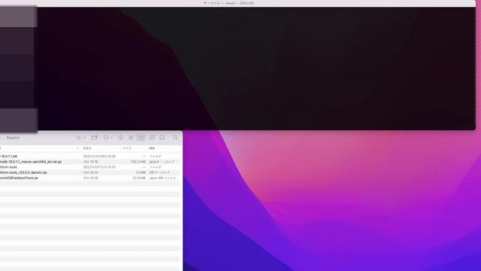Click the date 2022年5月12日 15:51
This screenshot has height=271, width=481.
click(x=99, y=167)
